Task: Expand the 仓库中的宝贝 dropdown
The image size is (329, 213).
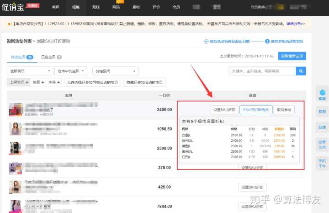Action: point(73,71)
